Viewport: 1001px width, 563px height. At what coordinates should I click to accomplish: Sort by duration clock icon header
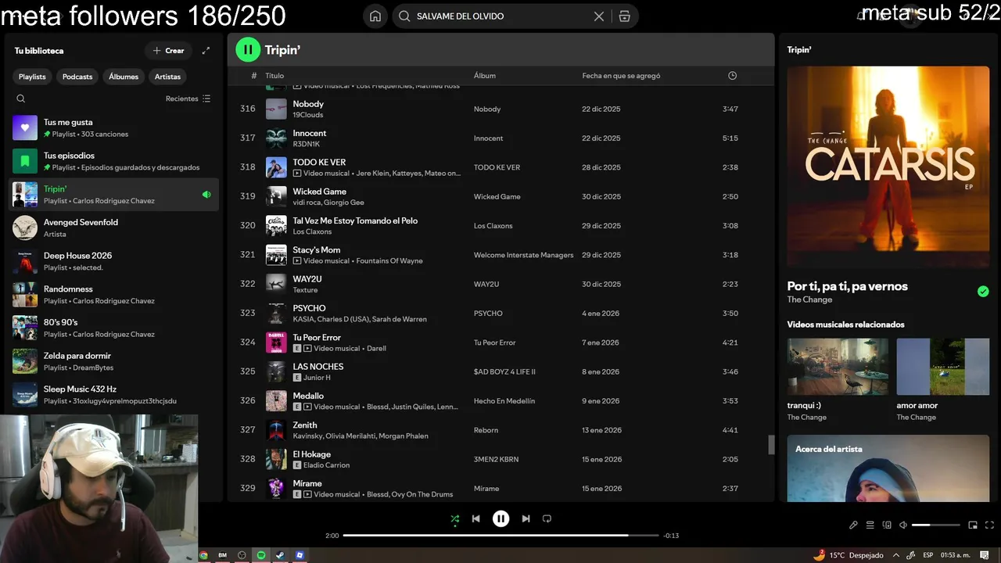tap(733, 76)
